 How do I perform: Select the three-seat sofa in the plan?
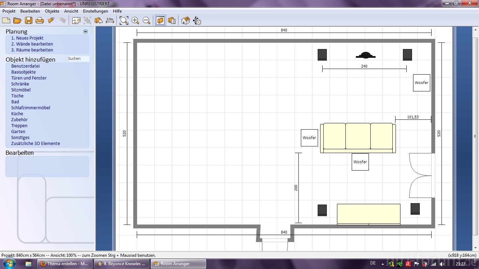[358, 138]
